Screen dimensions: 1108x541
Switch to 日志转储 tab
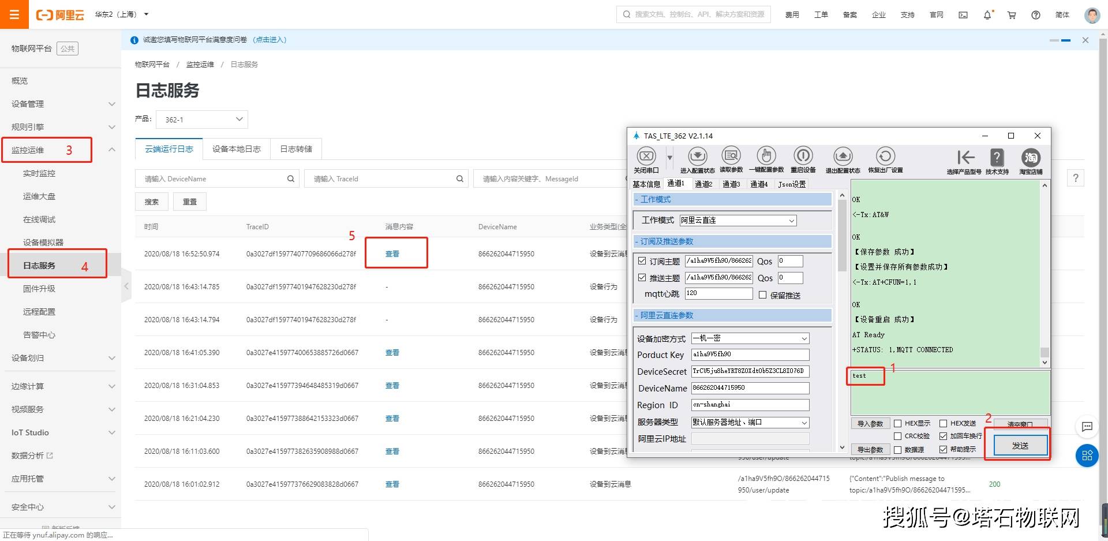[296, 149]
